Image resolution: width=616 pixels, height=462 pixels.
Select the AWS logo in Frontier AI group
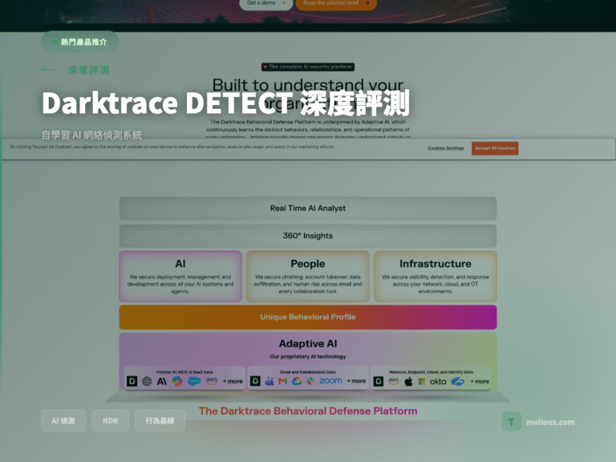(212, 381)
